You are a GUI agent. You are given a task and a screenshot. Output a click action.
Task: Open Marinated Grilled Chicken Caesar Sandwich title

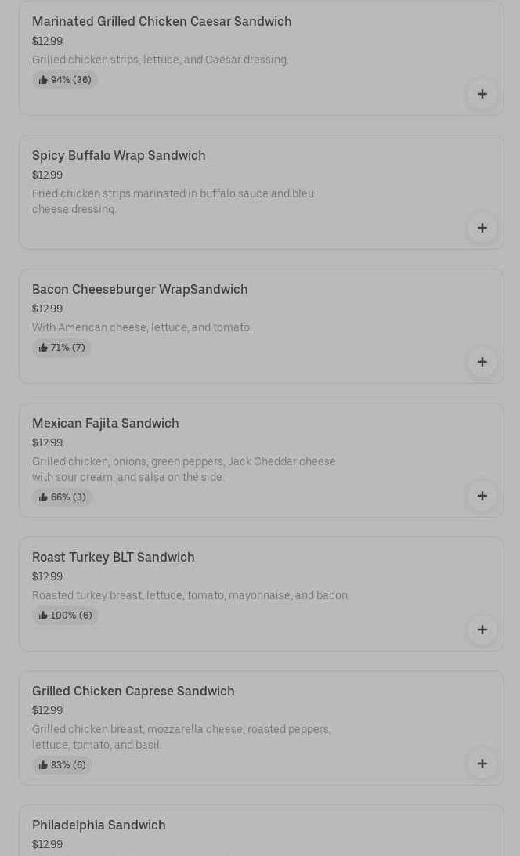161,21
